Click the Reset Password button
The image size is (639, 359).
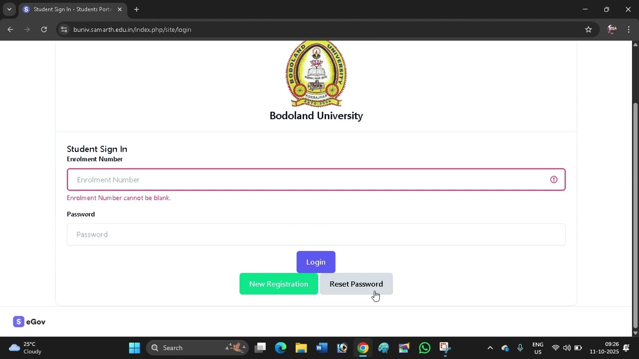click(x=356, y=284)
